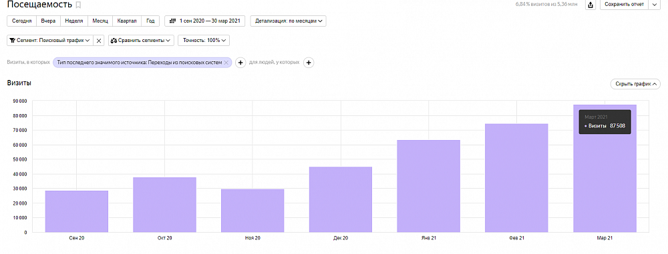
Task: Select the Неделя period
Action: 74,21
